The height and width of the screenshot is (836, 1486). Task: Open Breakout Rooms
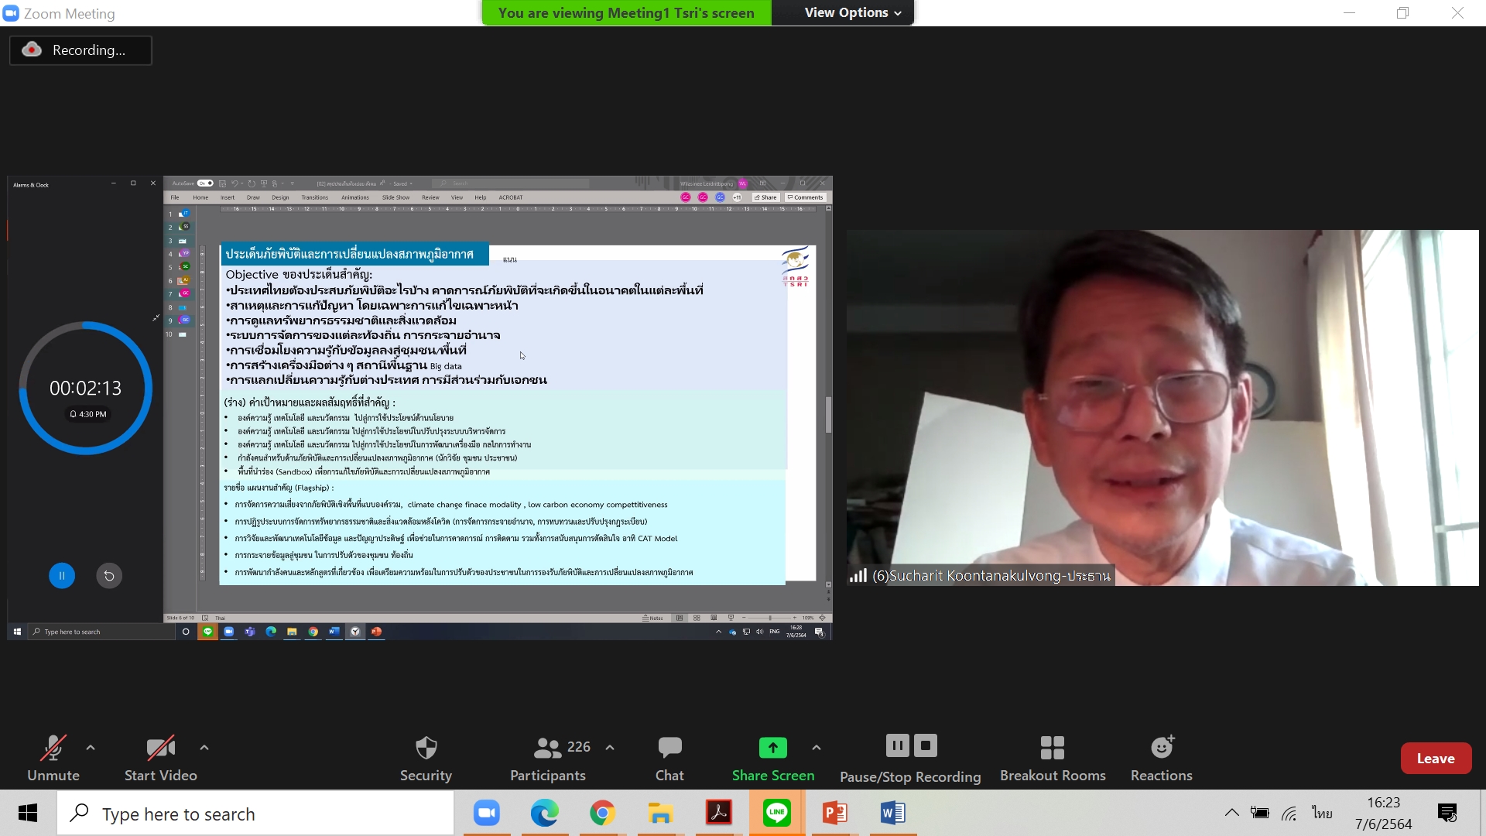1053,759
